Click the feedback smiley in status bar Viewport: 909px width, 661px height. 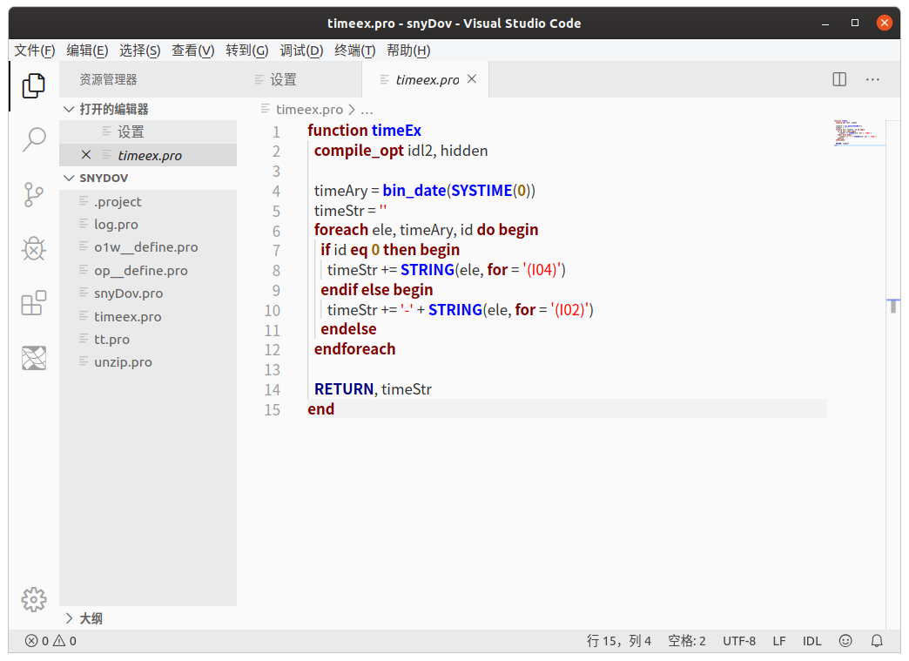tap(845, 640)
